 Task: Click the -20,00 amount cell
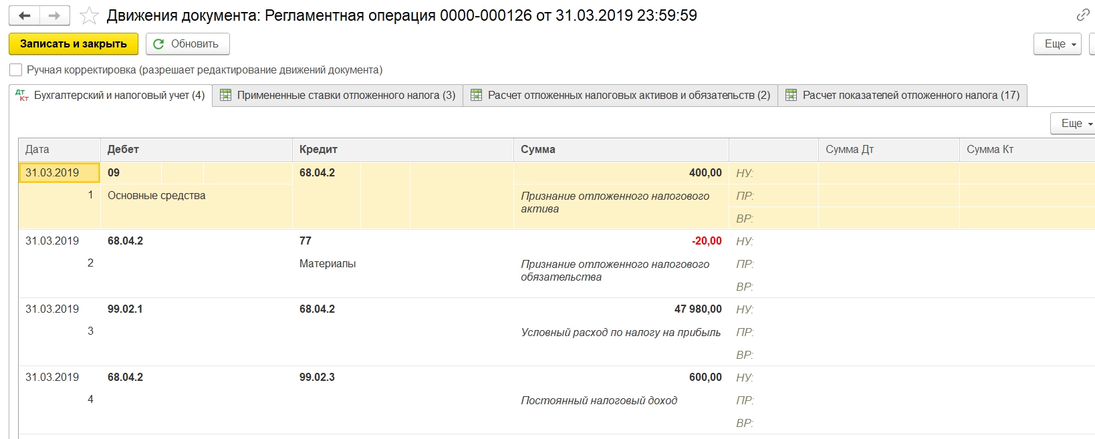pos(706,241)
